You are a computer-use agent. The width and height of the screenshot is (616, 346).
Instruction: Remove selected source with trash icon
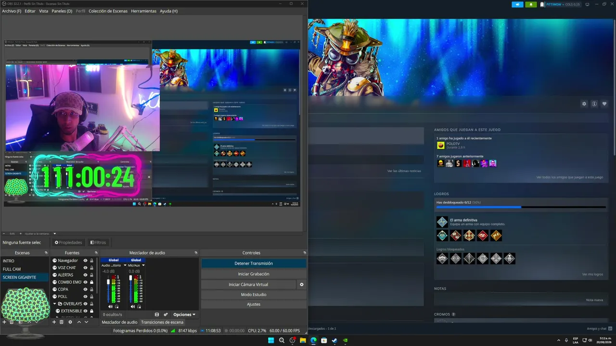pyautogui.click(x=62, y=322)
